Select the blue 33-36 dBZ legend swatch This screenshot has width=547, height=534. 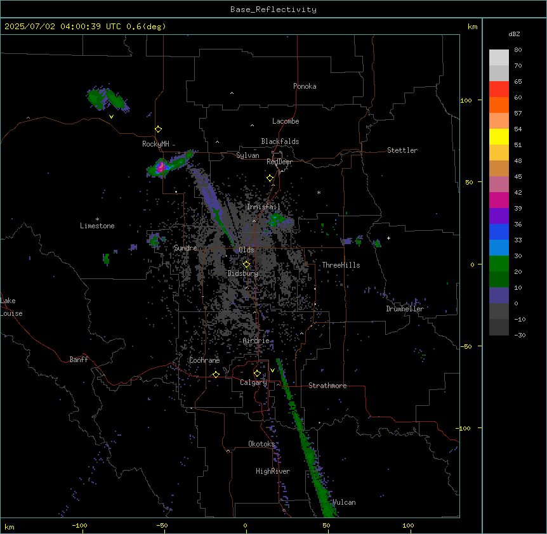(x=499, y=231)
